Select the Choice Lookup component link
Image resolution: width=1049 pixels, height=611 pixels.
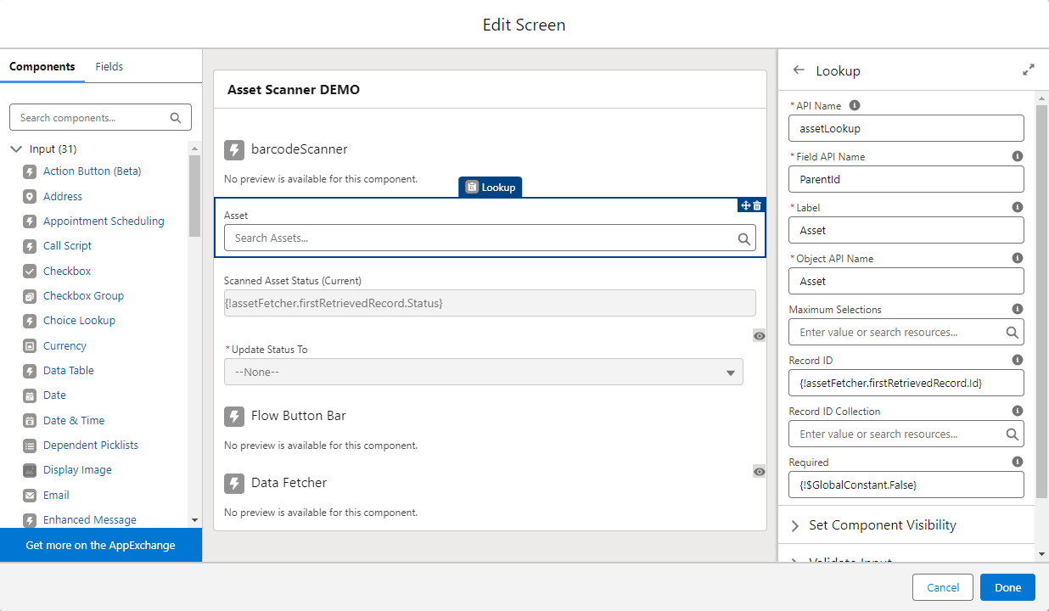point(79,321)
